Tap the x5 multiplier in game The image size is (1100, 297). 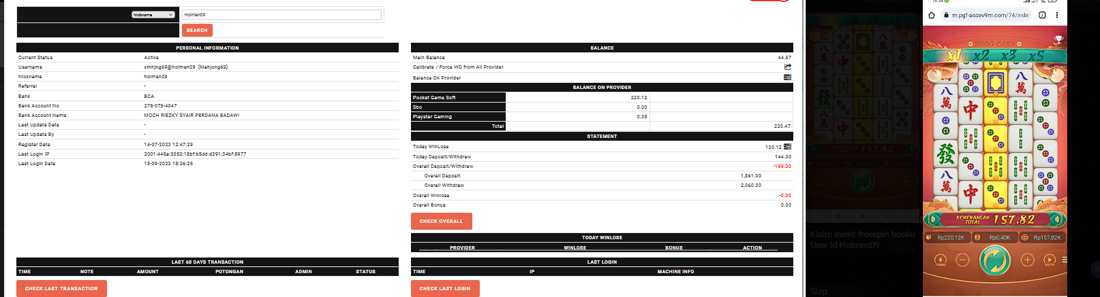(x=1036, y=55)
